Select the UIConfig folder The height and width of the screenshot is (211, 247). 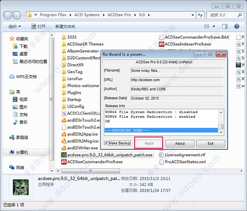[x=73, y=107]
